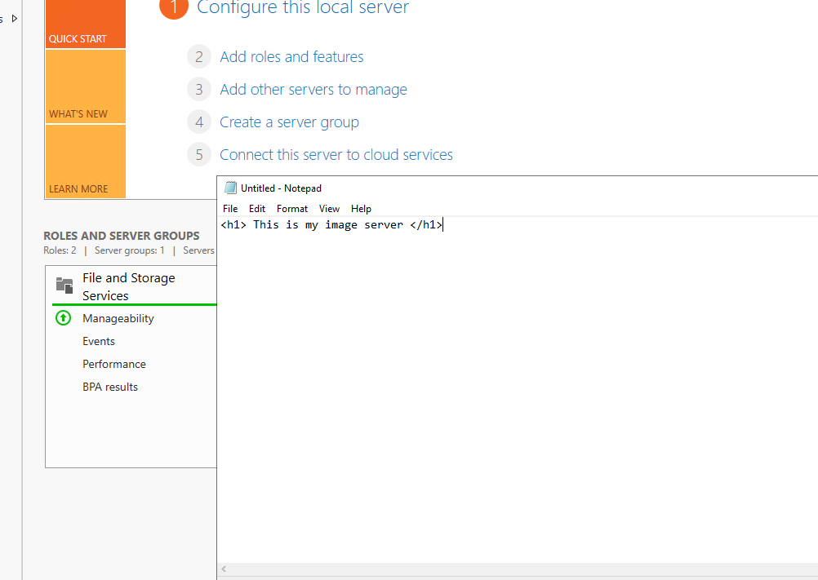Click the left arrow of Notepad's horizontal scrollbar
The image size is (818, 580).
tap(222, 569)
